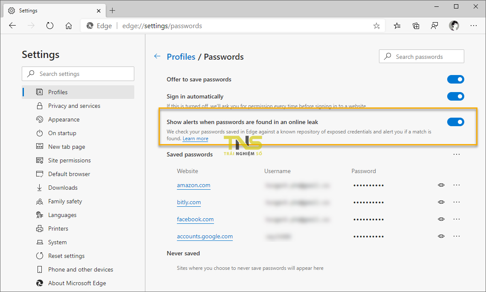This screenshot has height=292, width=486.
Task: Open the Learn more link
Action: [x=195, y=139]
